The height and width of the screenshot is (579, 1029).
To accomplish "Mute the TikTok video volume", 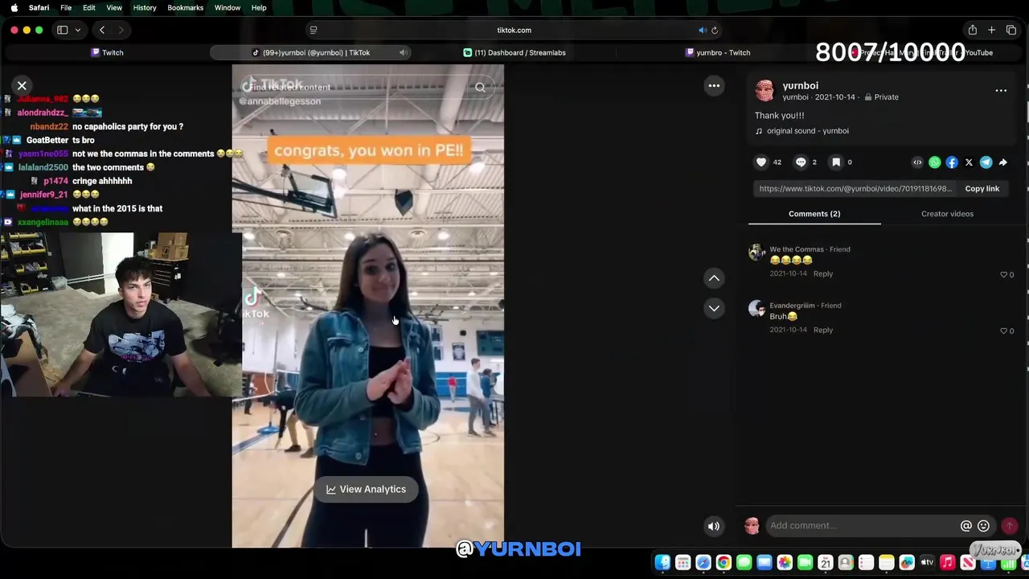I will coord(713,526).
